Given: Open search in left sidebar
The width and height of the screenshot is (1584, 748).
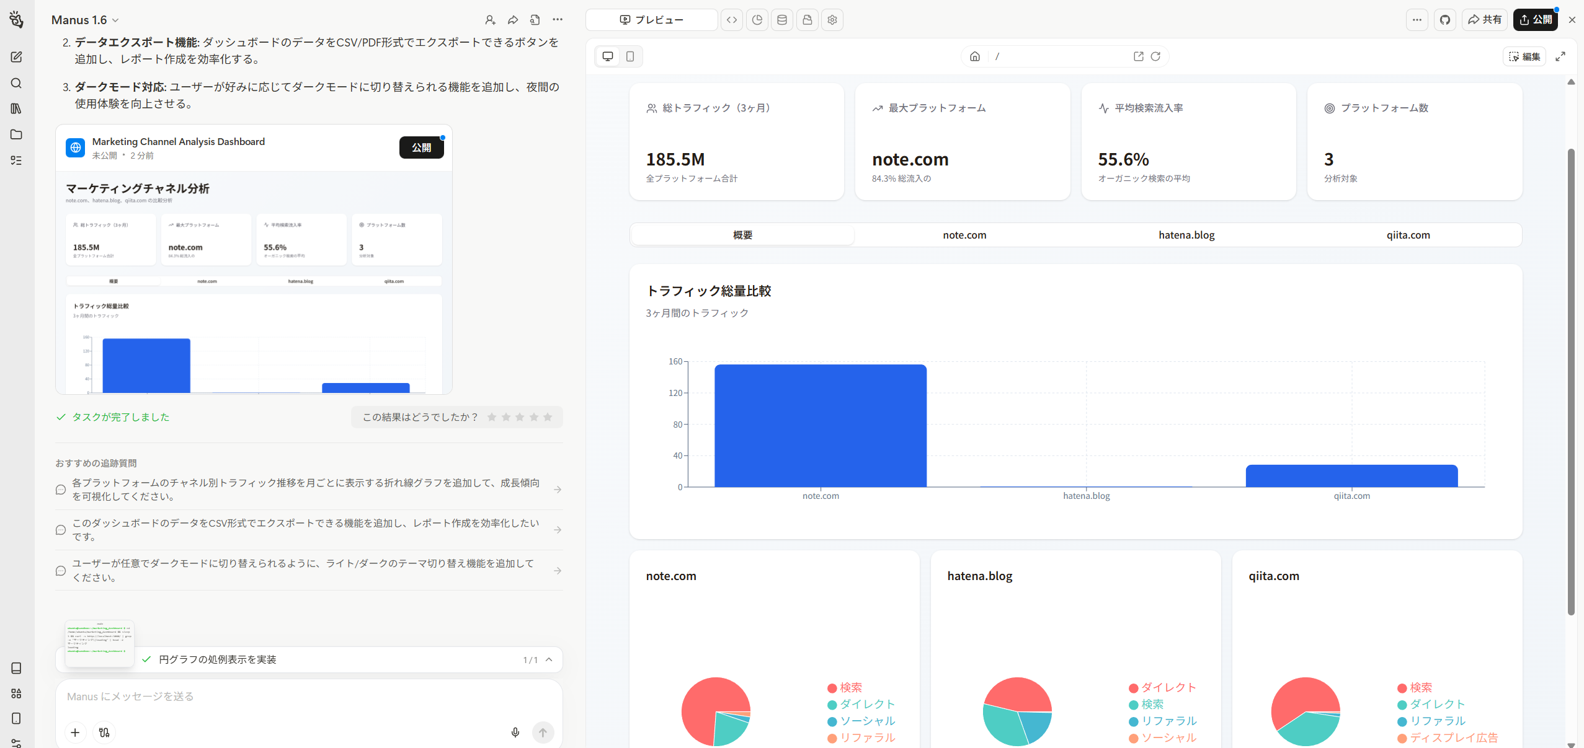Looking at the screenshot, I should [16, 83].
